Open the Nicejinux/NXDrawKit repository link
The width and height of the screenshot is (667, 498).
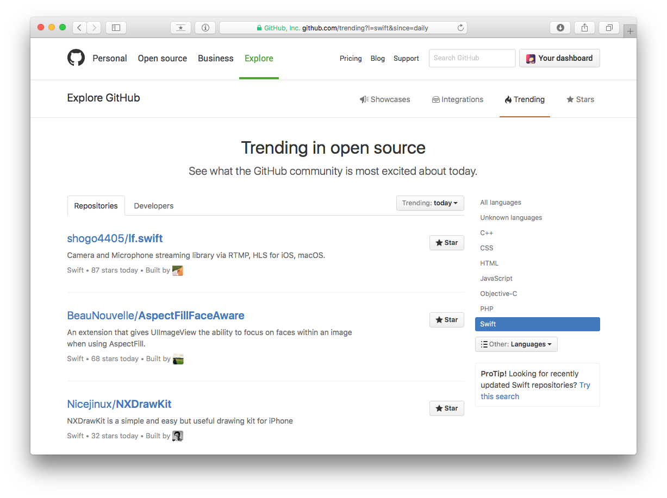119,404
